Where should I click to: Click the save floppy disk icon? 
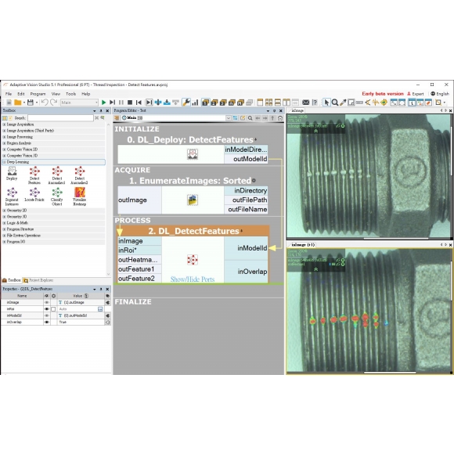point(31,103)
